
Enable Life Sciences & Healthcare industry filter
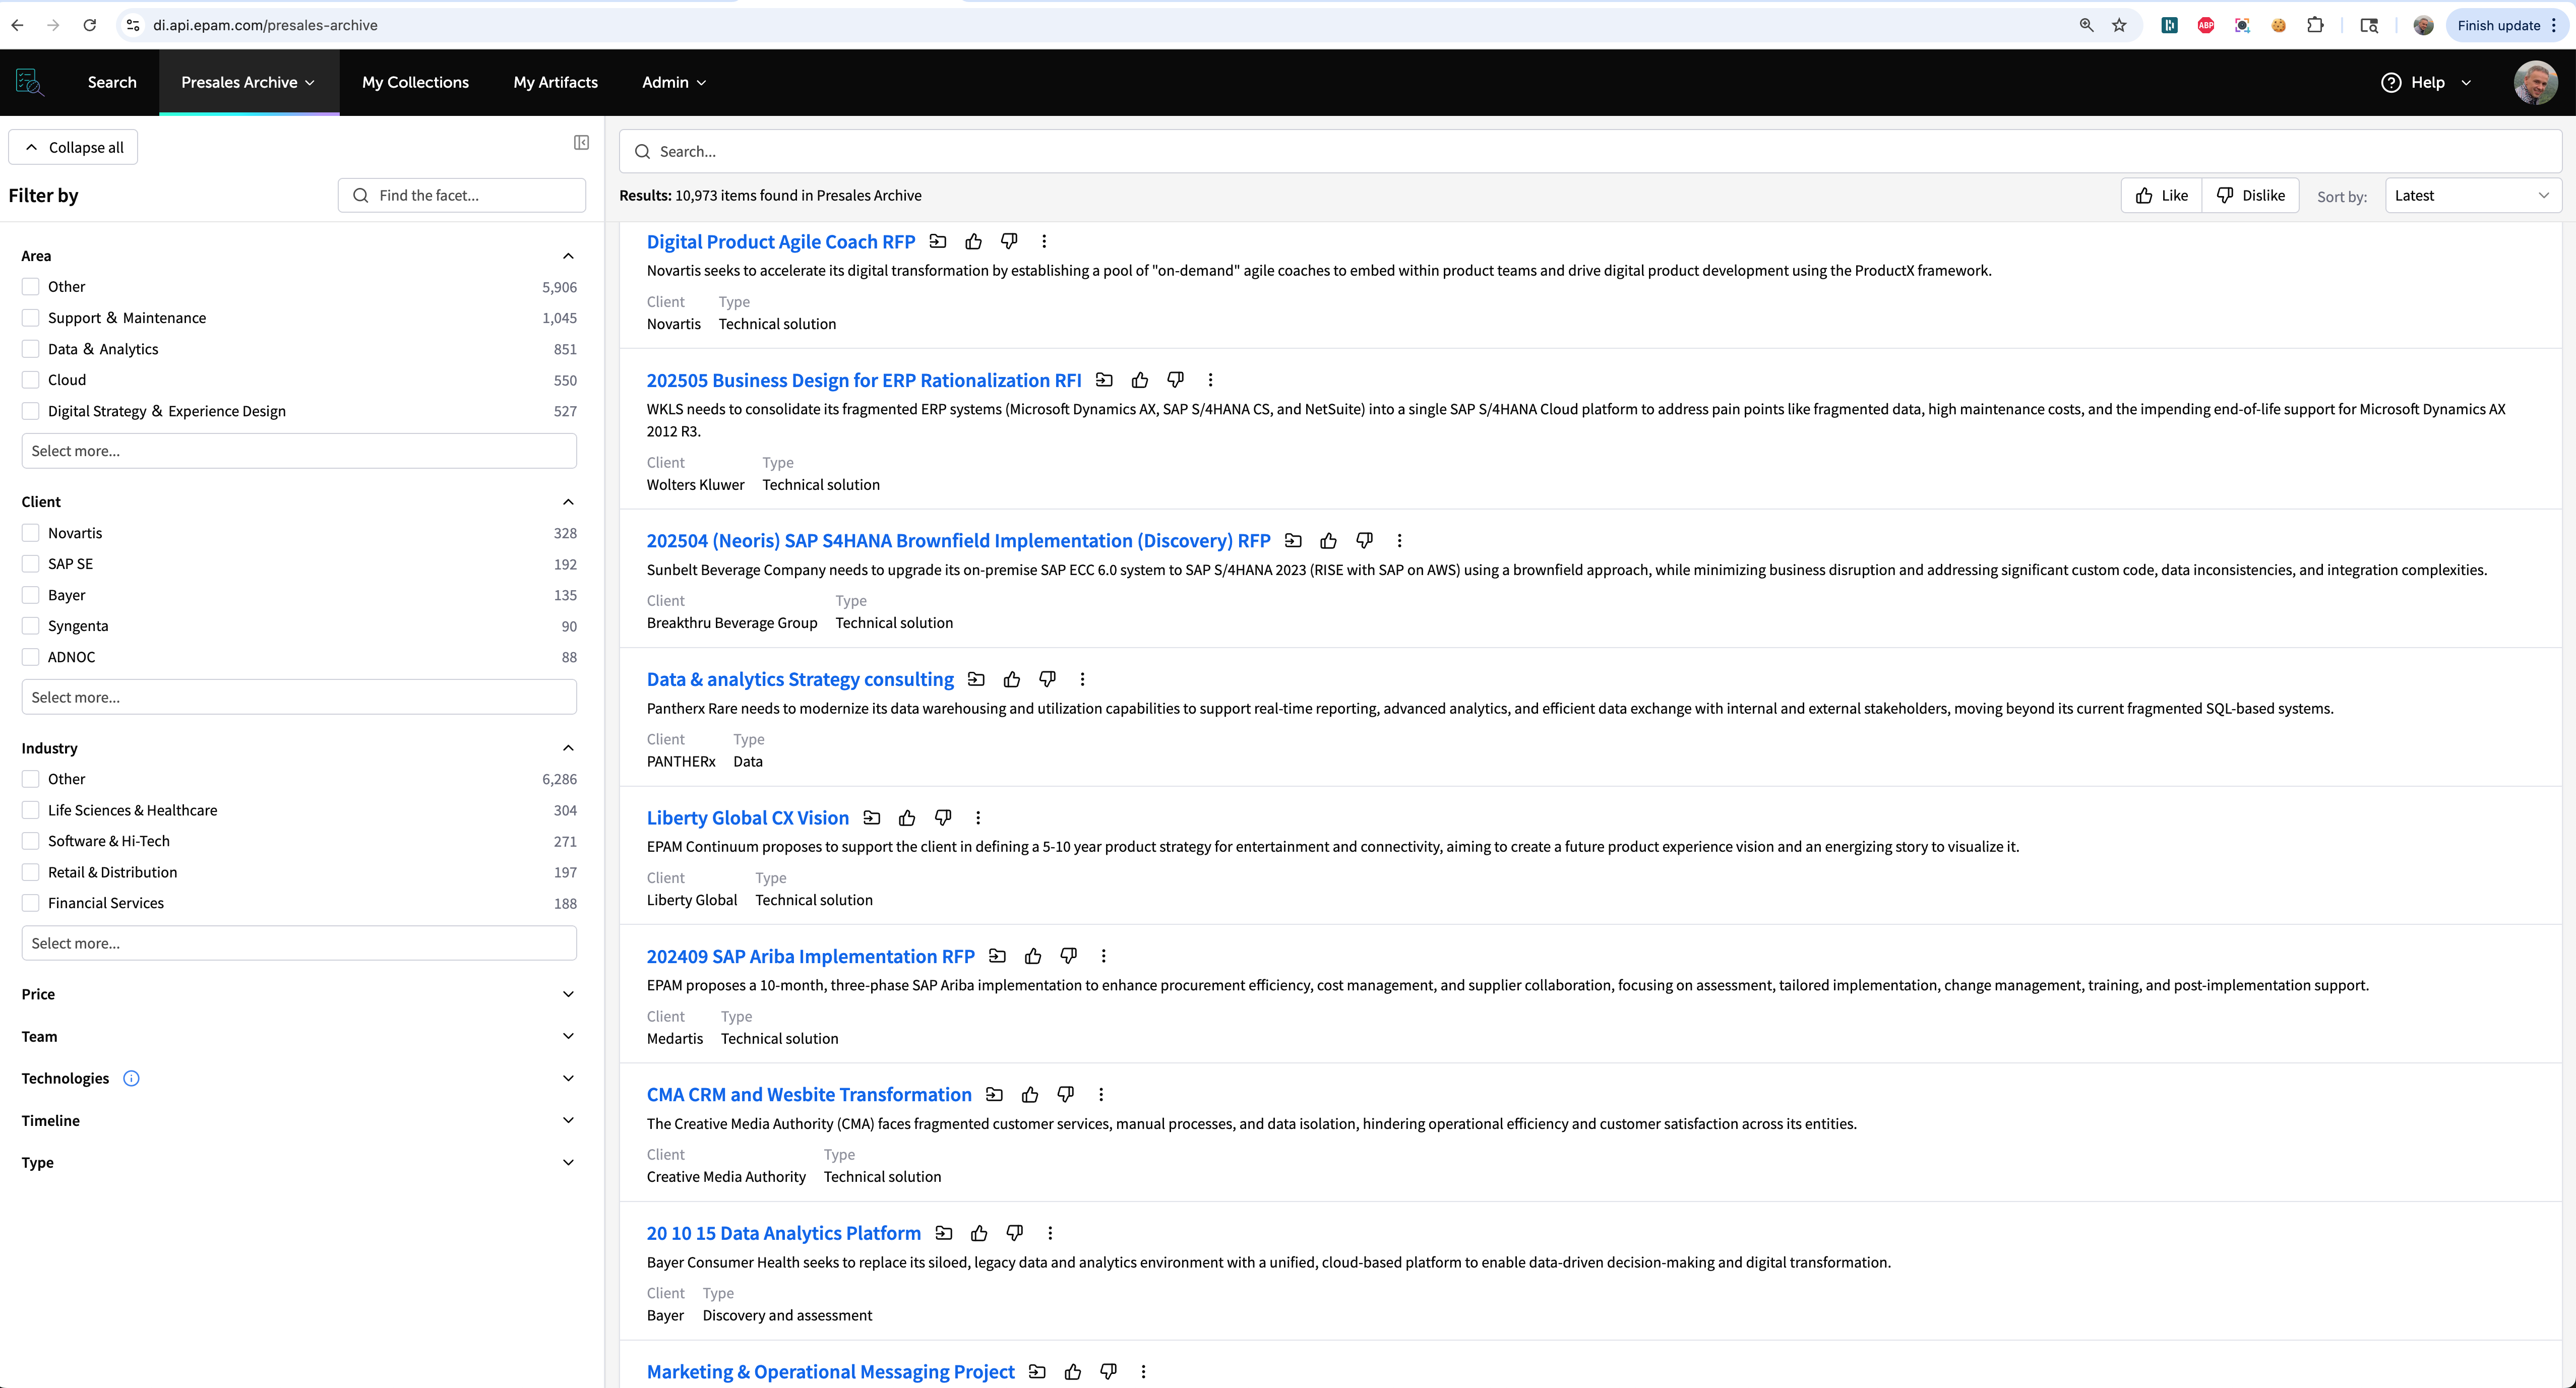click(x=31, y=810)
